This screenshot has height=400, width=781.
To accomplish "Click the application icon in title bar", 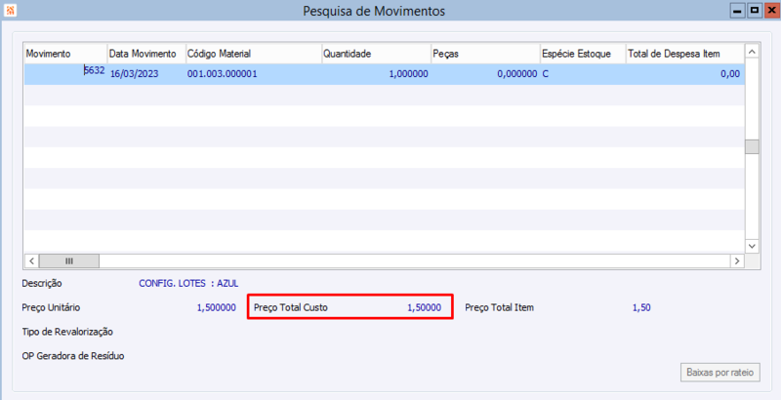I will click(x=10, y=10).
